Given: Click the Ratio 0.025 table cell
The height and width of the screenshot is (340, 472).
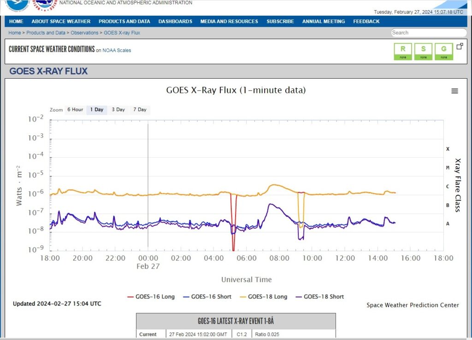Looking at the screenshot, I should point(267,334).
